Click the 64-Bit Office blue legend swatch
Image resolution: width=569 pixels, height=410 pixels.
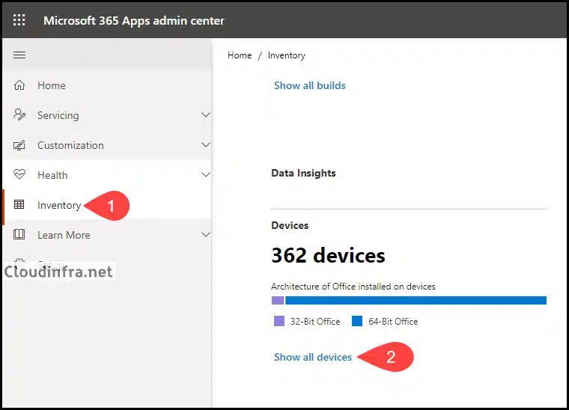pyautogui.click(x=357, y=321)
